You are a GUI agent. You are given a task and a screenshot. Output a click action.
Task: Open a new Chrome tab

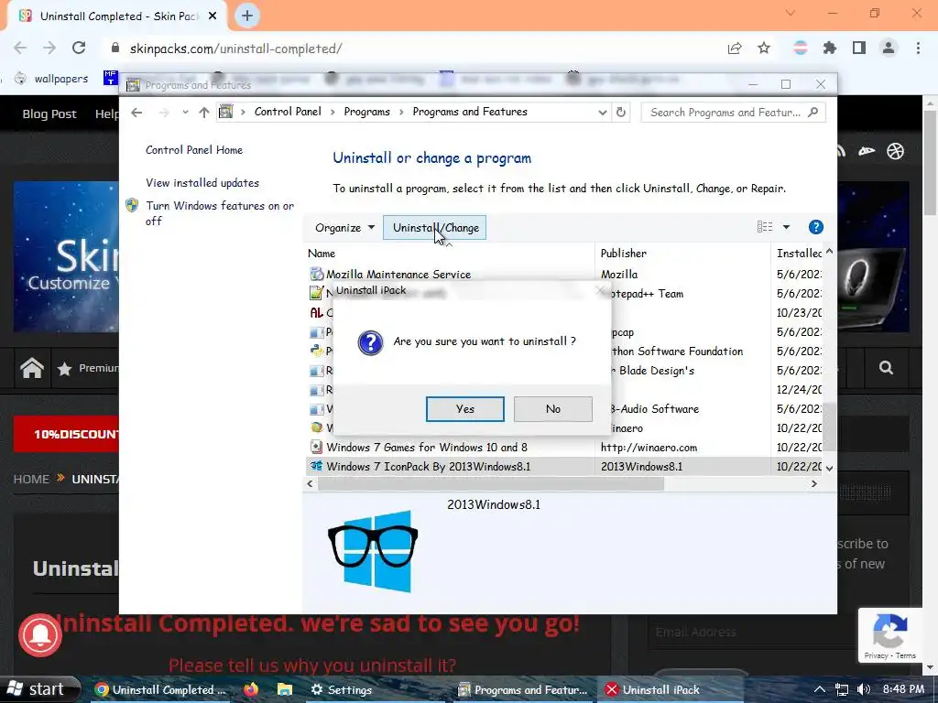[247, 16]
